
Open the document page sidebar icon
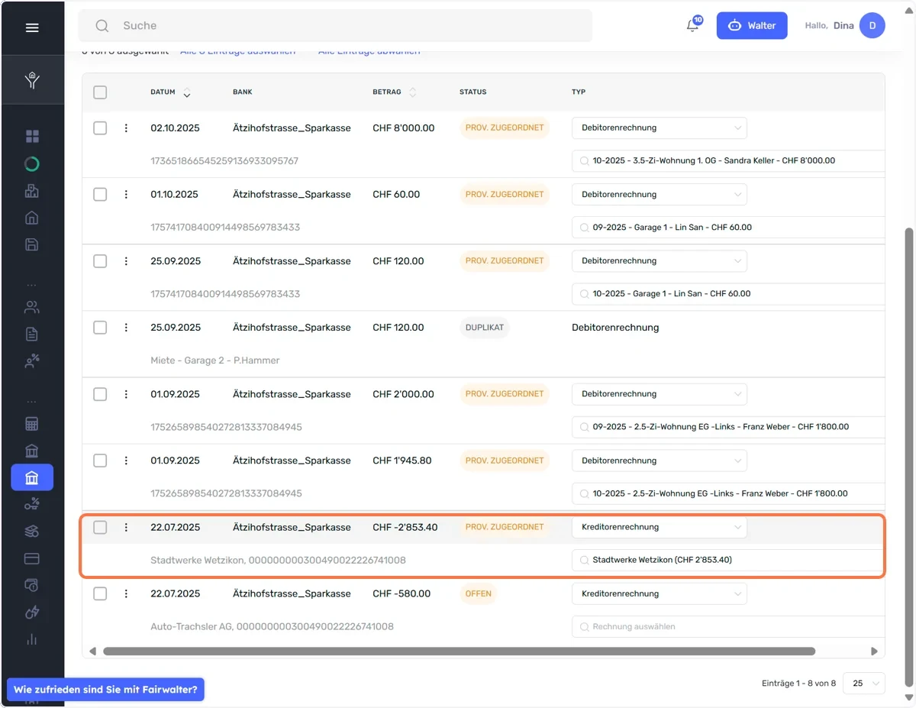32,334
